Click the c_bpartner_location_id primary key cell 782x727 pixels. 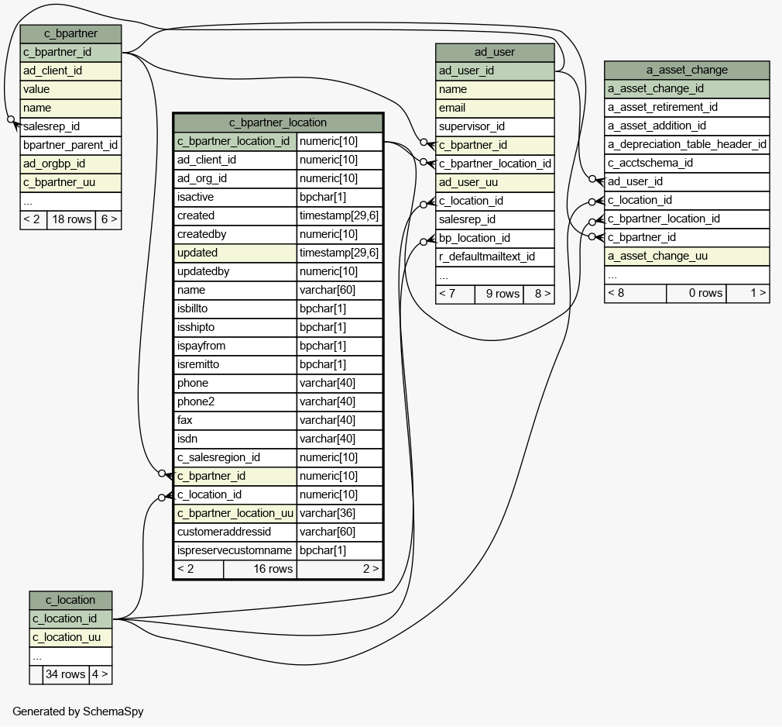(235, 141)
